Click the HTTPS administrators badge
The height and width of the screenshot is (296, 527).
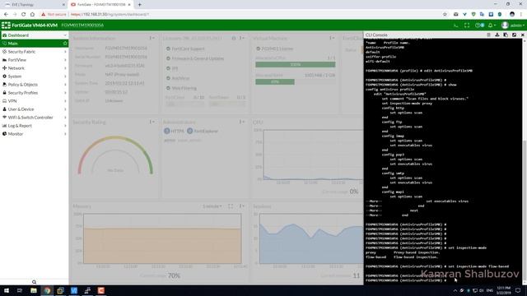[174, 131]
